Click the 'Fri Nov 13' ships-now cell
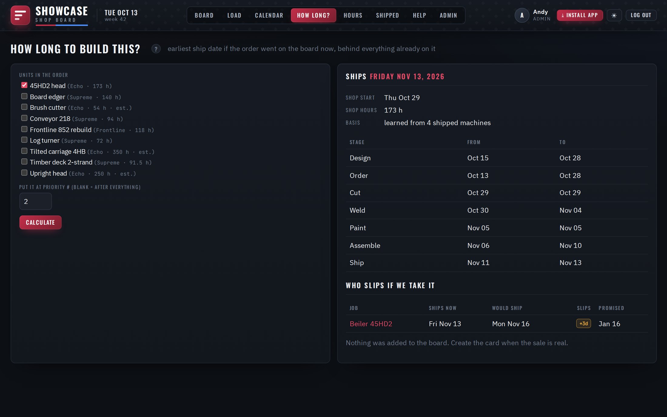 click(x=445, y=324)
